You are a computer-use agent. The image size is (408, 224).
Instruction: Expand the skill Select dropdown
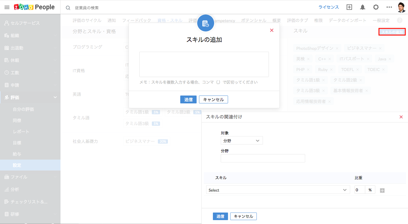pos(277,190)
